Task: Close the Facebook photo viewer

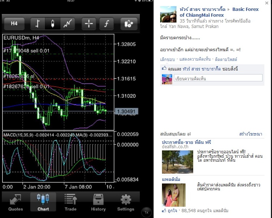Action: coord(267,3)
